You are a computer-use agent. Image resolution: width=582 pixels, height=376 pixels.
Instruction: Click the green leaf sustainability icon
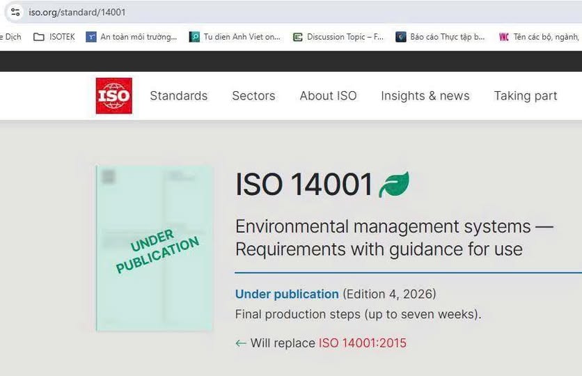pyautogui.click(x=394, y=185)
